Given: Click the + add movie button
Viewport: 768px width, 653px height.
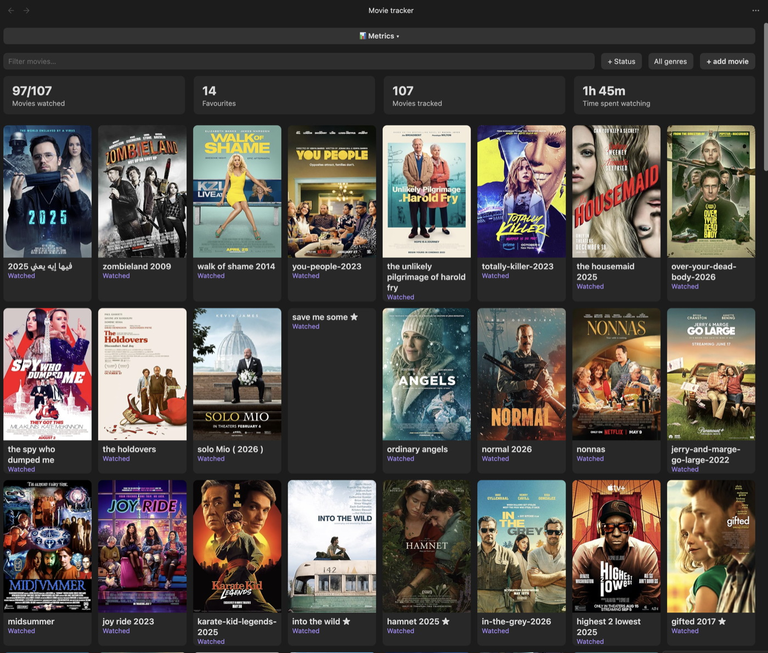Looking at the screenshot, I should (727, 61).
